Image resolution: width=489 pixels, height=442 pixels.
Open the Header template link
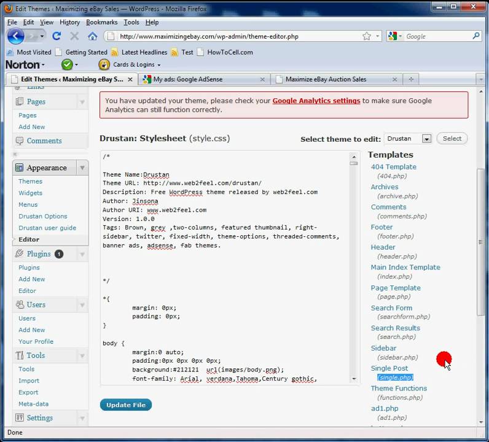click(383, 247)
